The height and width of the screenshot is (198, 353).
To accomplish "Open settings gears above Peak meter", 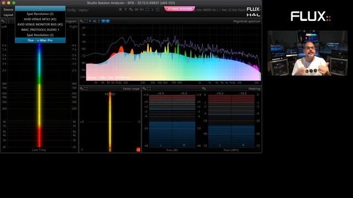I will (204, 89).
